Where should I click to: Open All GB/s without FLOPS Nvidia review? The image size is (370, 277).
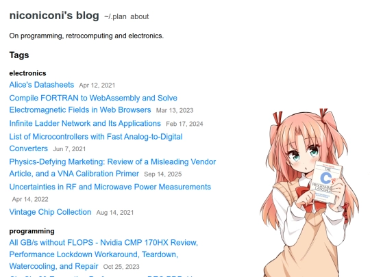103,254
